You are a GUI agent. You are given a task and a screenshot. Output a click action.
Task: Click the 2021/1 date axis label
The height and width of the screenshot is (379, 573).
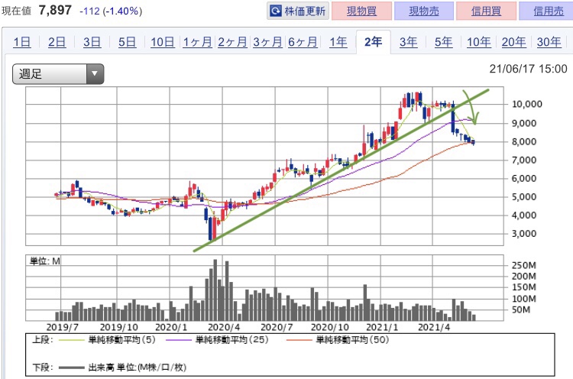(x=381, y=327)
